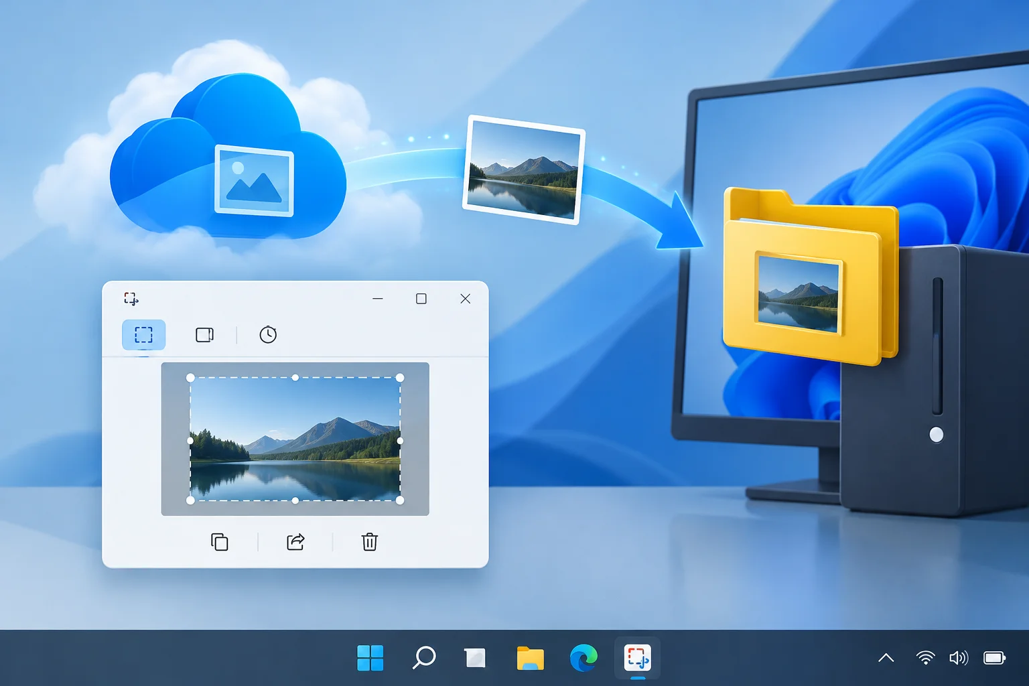Show hidden icons tray chevron
Viewport: 1029px width, 686px height.
[886, 658]
